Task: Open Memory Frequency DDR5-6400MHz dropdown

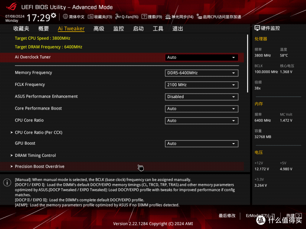Action: pos(202,73)
